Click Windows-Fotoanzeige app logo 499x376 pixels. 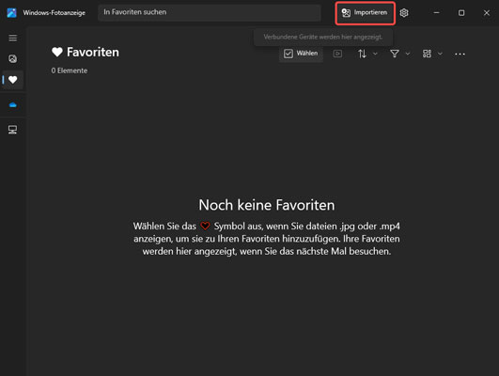pyautogui.click(x=12, y=13)
